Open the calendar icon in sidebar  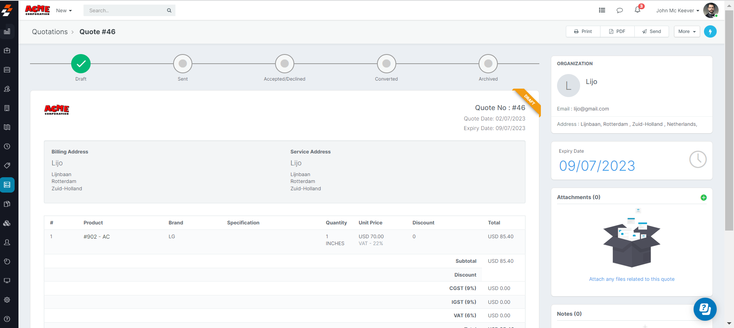[x=7, y=70]
